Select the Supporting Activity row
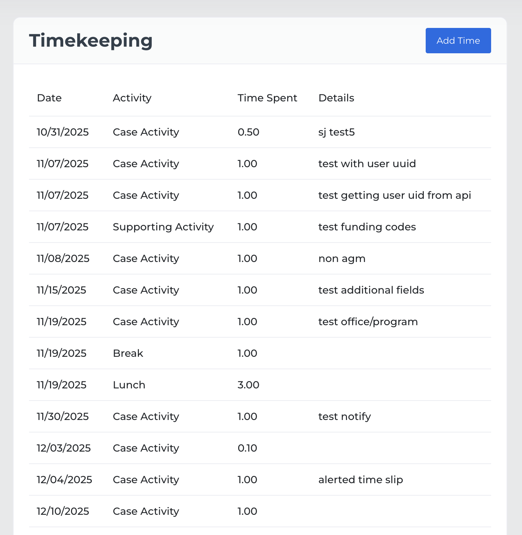The image size is (522, 535). 260,227
